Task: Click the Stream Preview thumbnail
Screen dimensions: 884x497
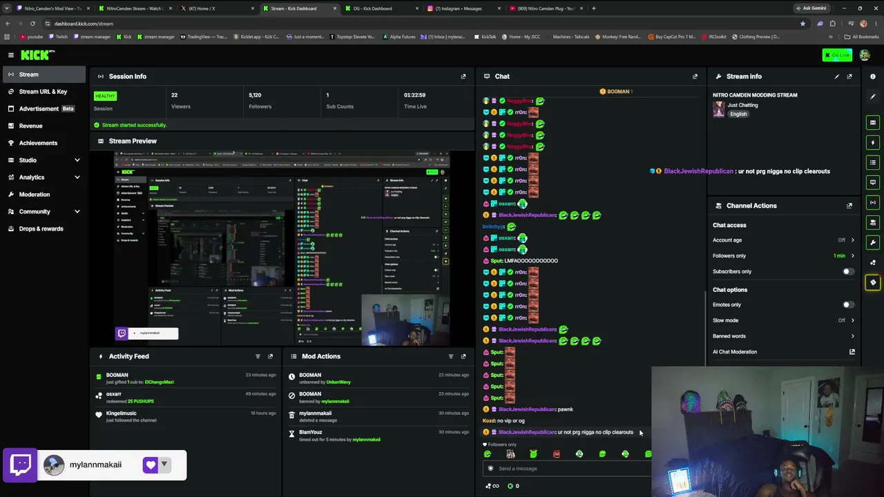Action: point(282,248)
